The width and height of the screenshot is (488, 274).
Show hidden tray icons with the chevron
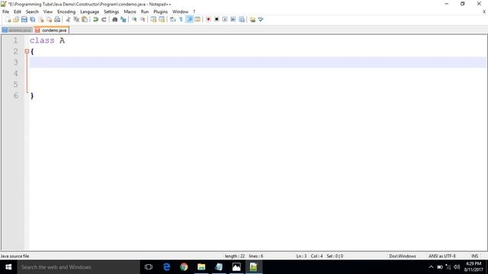pos(431,267)
